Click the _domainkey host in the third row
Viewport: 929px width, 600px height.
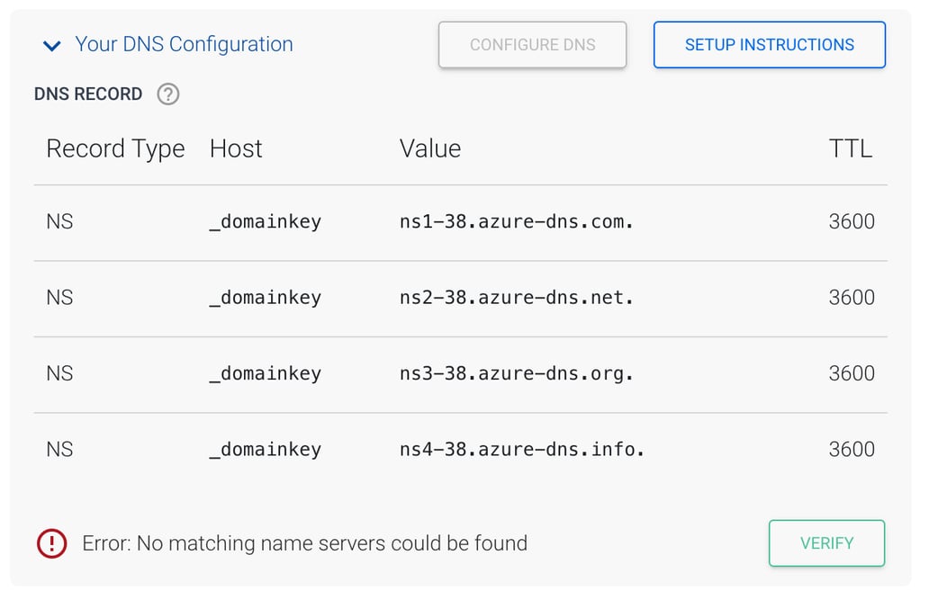pyautogui.click(x=265, y=373)
